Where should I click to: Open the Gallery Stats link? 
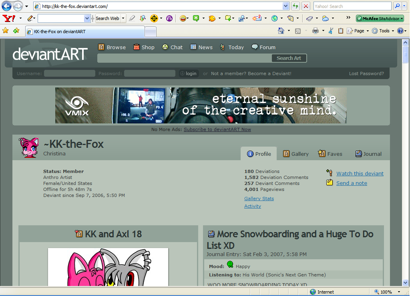tap(259, 199)
